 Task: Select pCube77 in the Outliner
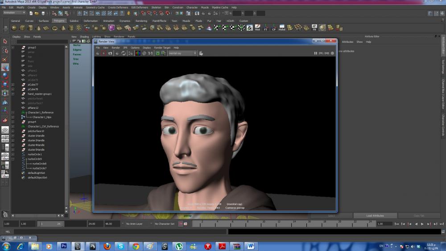point(33,84)
